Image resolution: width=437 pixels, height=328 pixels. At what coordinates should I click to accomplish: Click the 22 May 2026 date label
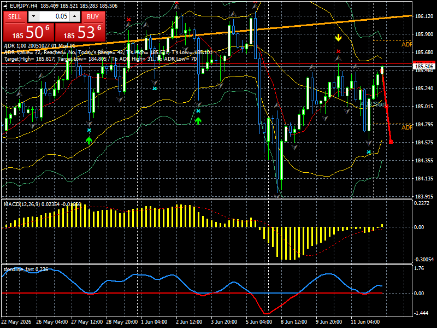(x=16, y=322)
